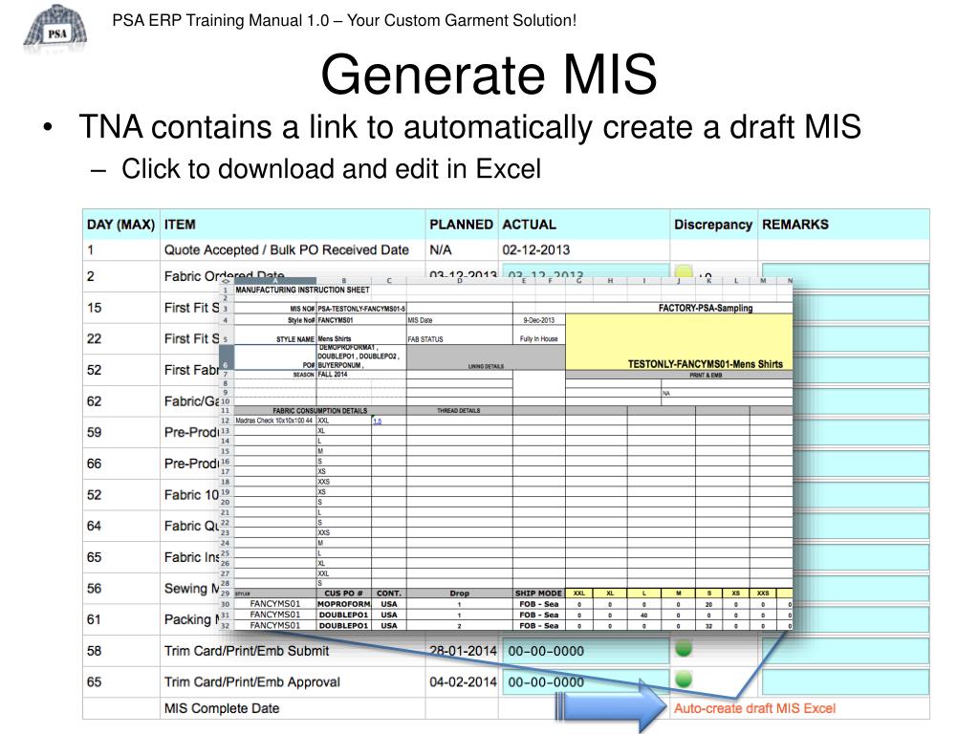The height and width of the screenshot is (734, 979).
Task: Click the actual date 02-12-2013
Action: coord(536,250)
